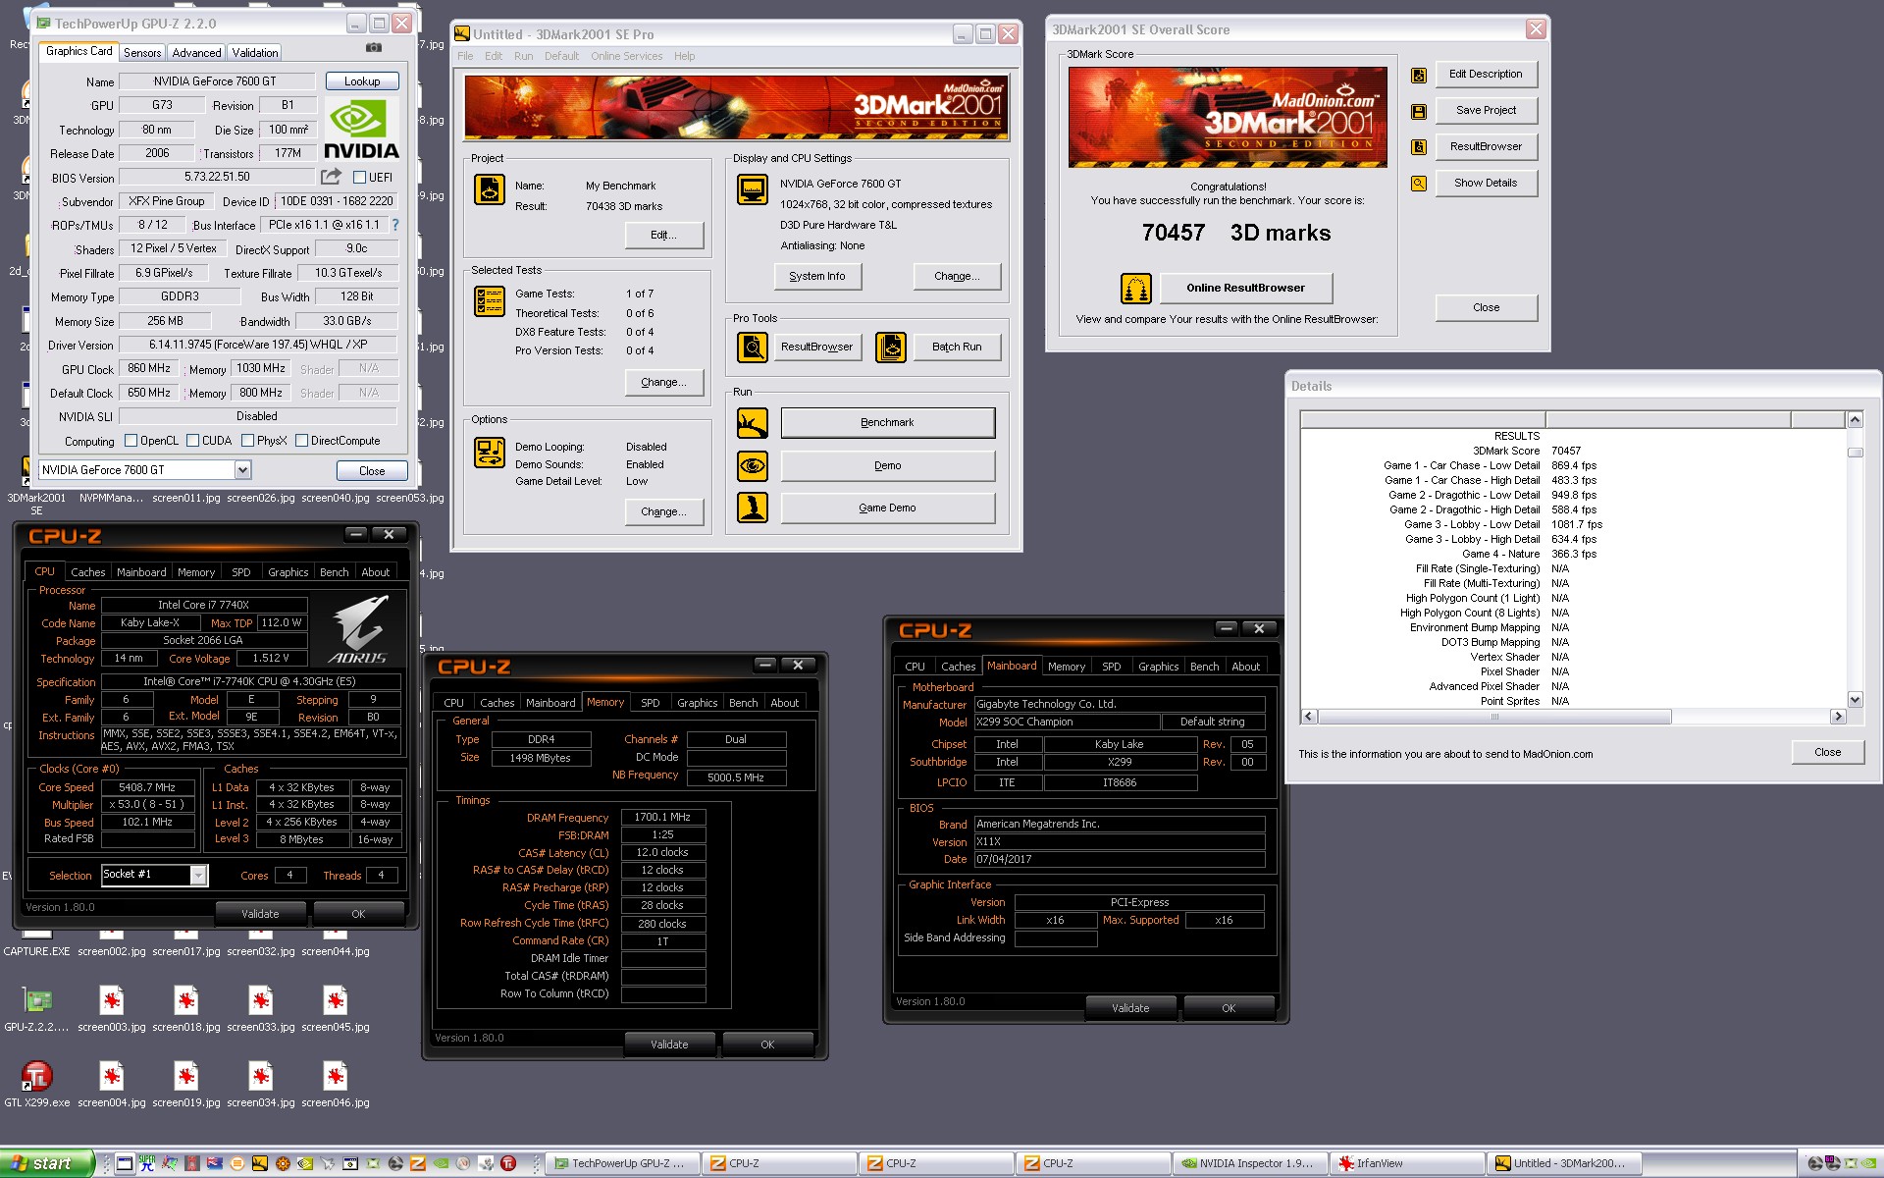
Task: Open the Validation tab in GPU-Z
Action: 255,53
